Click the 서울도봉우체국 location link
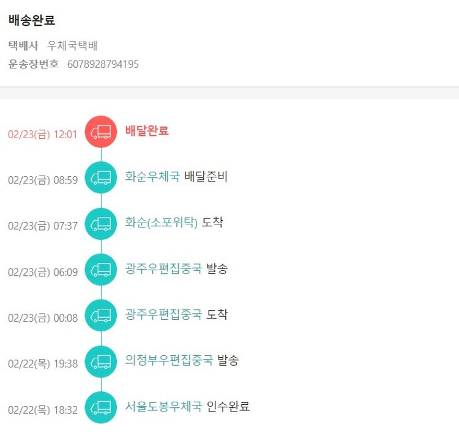 [x=163, y=407]
